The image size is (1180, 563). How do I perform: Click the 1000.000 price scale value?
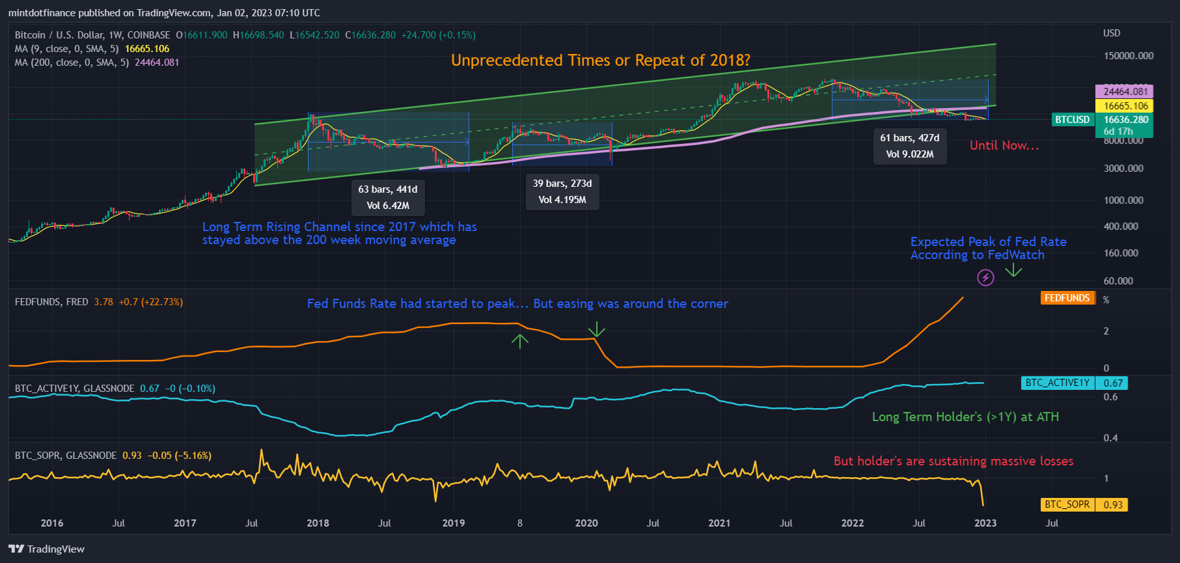click(1123, 200)
